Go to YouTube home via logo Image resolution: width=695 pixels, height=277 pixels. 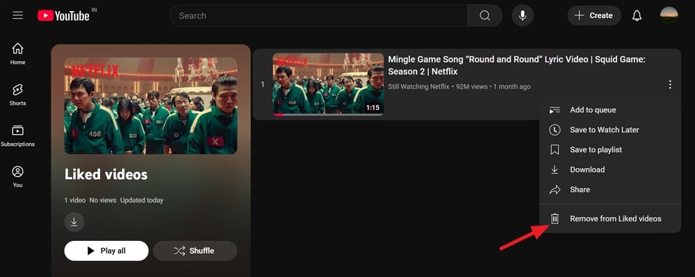(x=63, y=15)
